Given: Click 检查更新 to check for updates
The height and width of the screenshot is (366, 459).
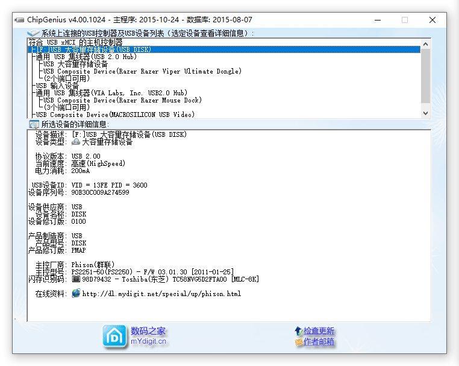Looking at the screenshot, I should [x=319, y=331].
